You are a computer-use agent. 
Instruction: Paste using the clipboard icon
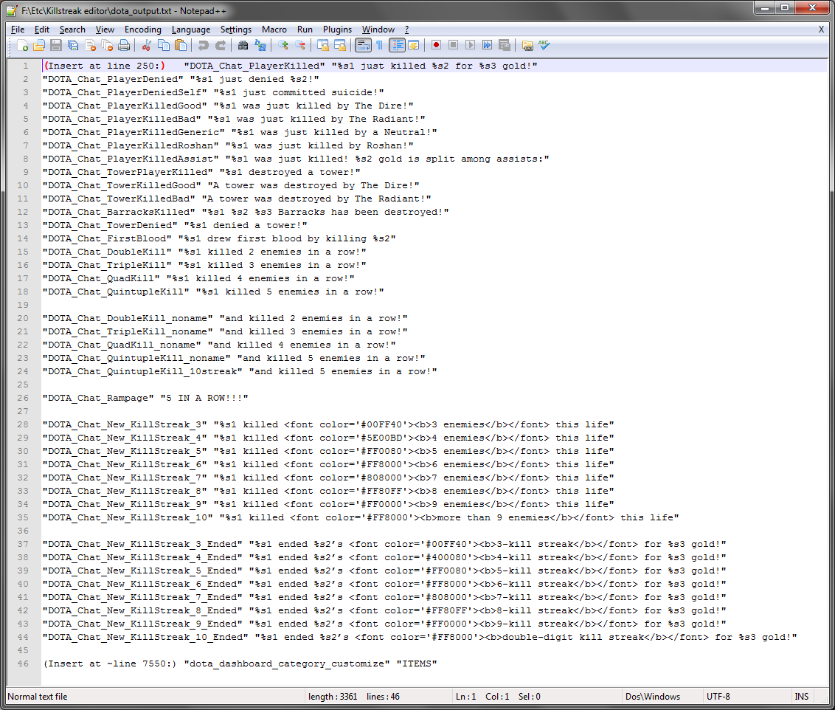coord(181,45)
